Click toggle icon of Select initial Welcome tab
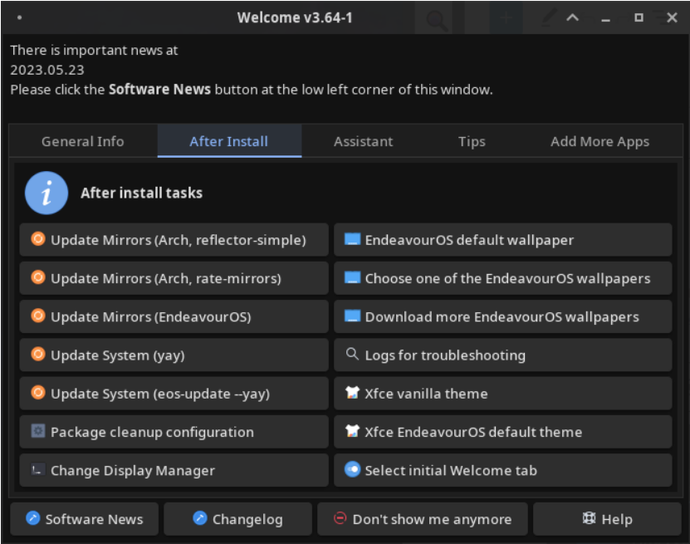Screen dimensions: 690x544 (353, 469)
